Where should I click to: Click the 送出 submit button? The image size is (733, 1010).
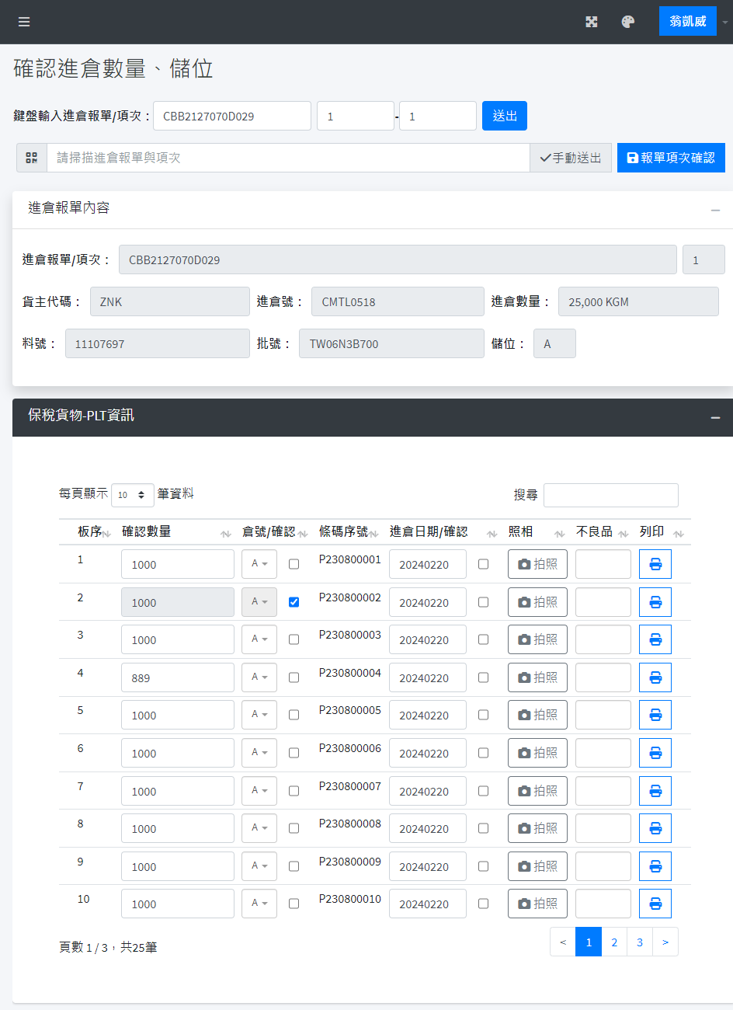pos(505,116)
